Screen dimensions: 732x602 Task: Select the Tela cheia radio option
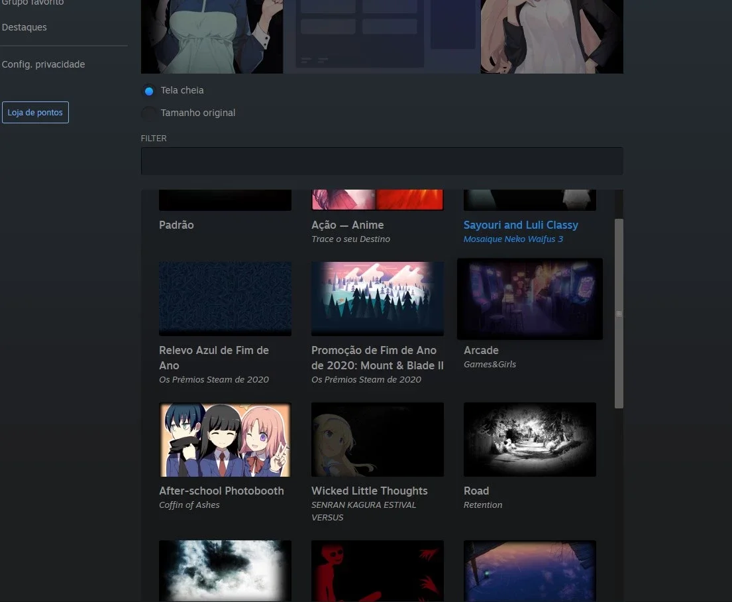click(x=149, y=91)
